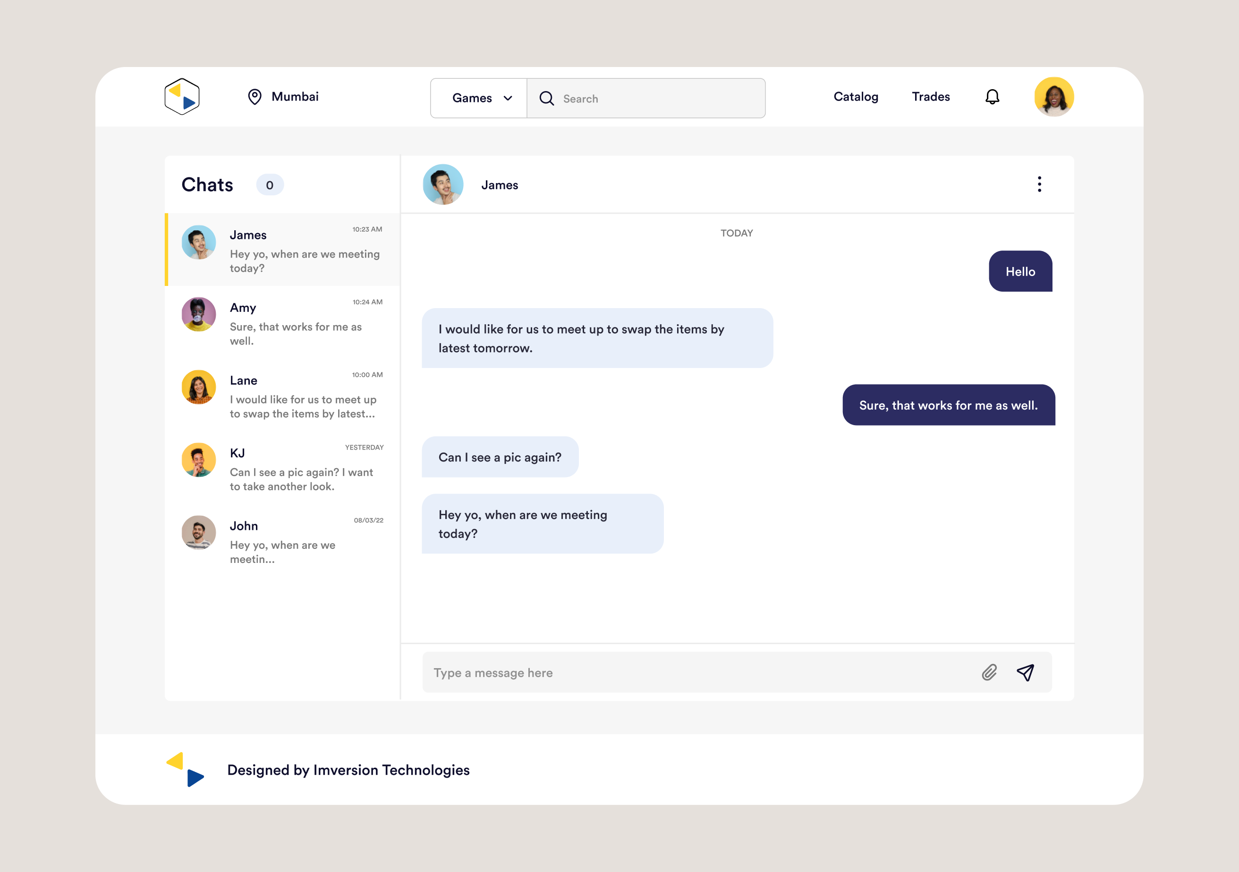Screen dimensions: 1239x872
Task: Go to the Trades page
Action: tap(930, 97)
